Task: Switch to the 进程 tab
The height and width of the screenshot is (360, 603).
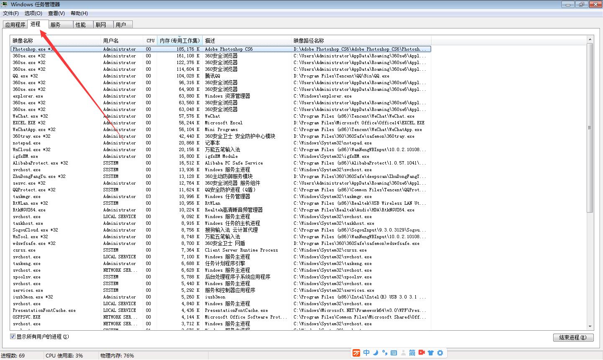Action: [38, 24]
